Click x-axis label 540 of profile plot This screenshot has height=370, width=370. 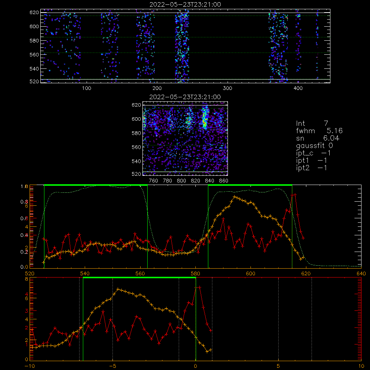point(85,273)
